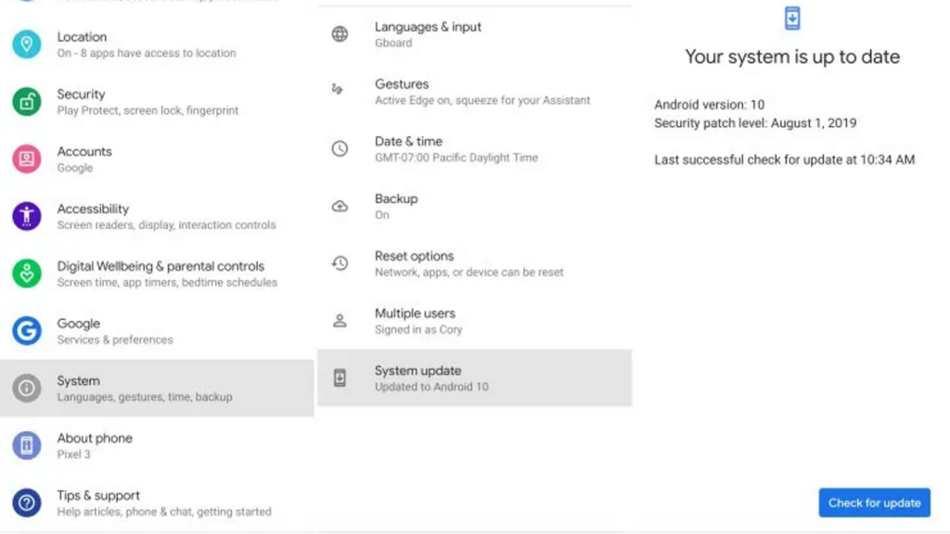This screenshot has width=950, height=534.
Task: Tap the Location pin icon
Action: (27, 44)
